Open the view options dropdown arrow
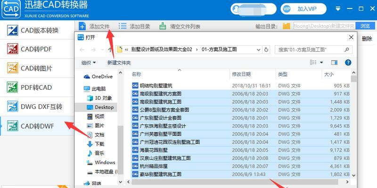377x188 pixels. [321, 63]
